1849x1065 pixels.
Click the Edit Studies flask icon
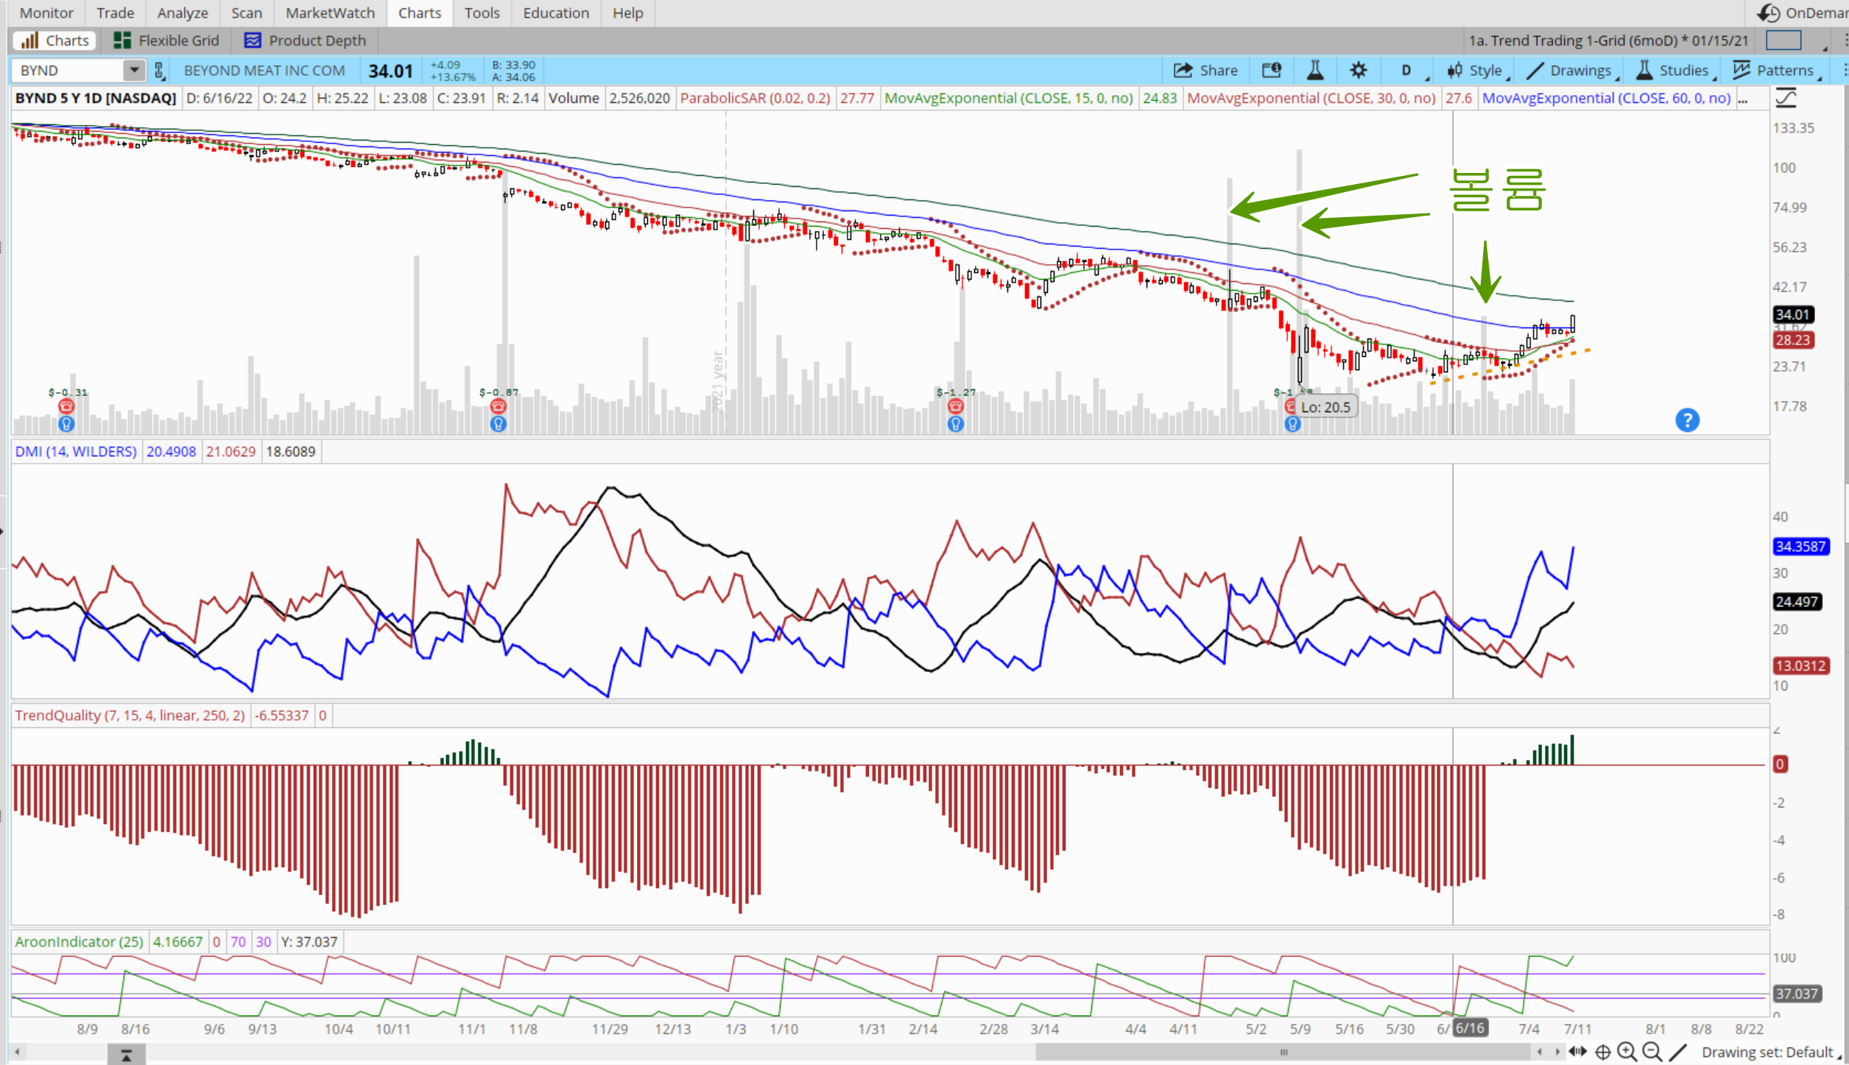pyautogui.click(x=1314, y=71)
